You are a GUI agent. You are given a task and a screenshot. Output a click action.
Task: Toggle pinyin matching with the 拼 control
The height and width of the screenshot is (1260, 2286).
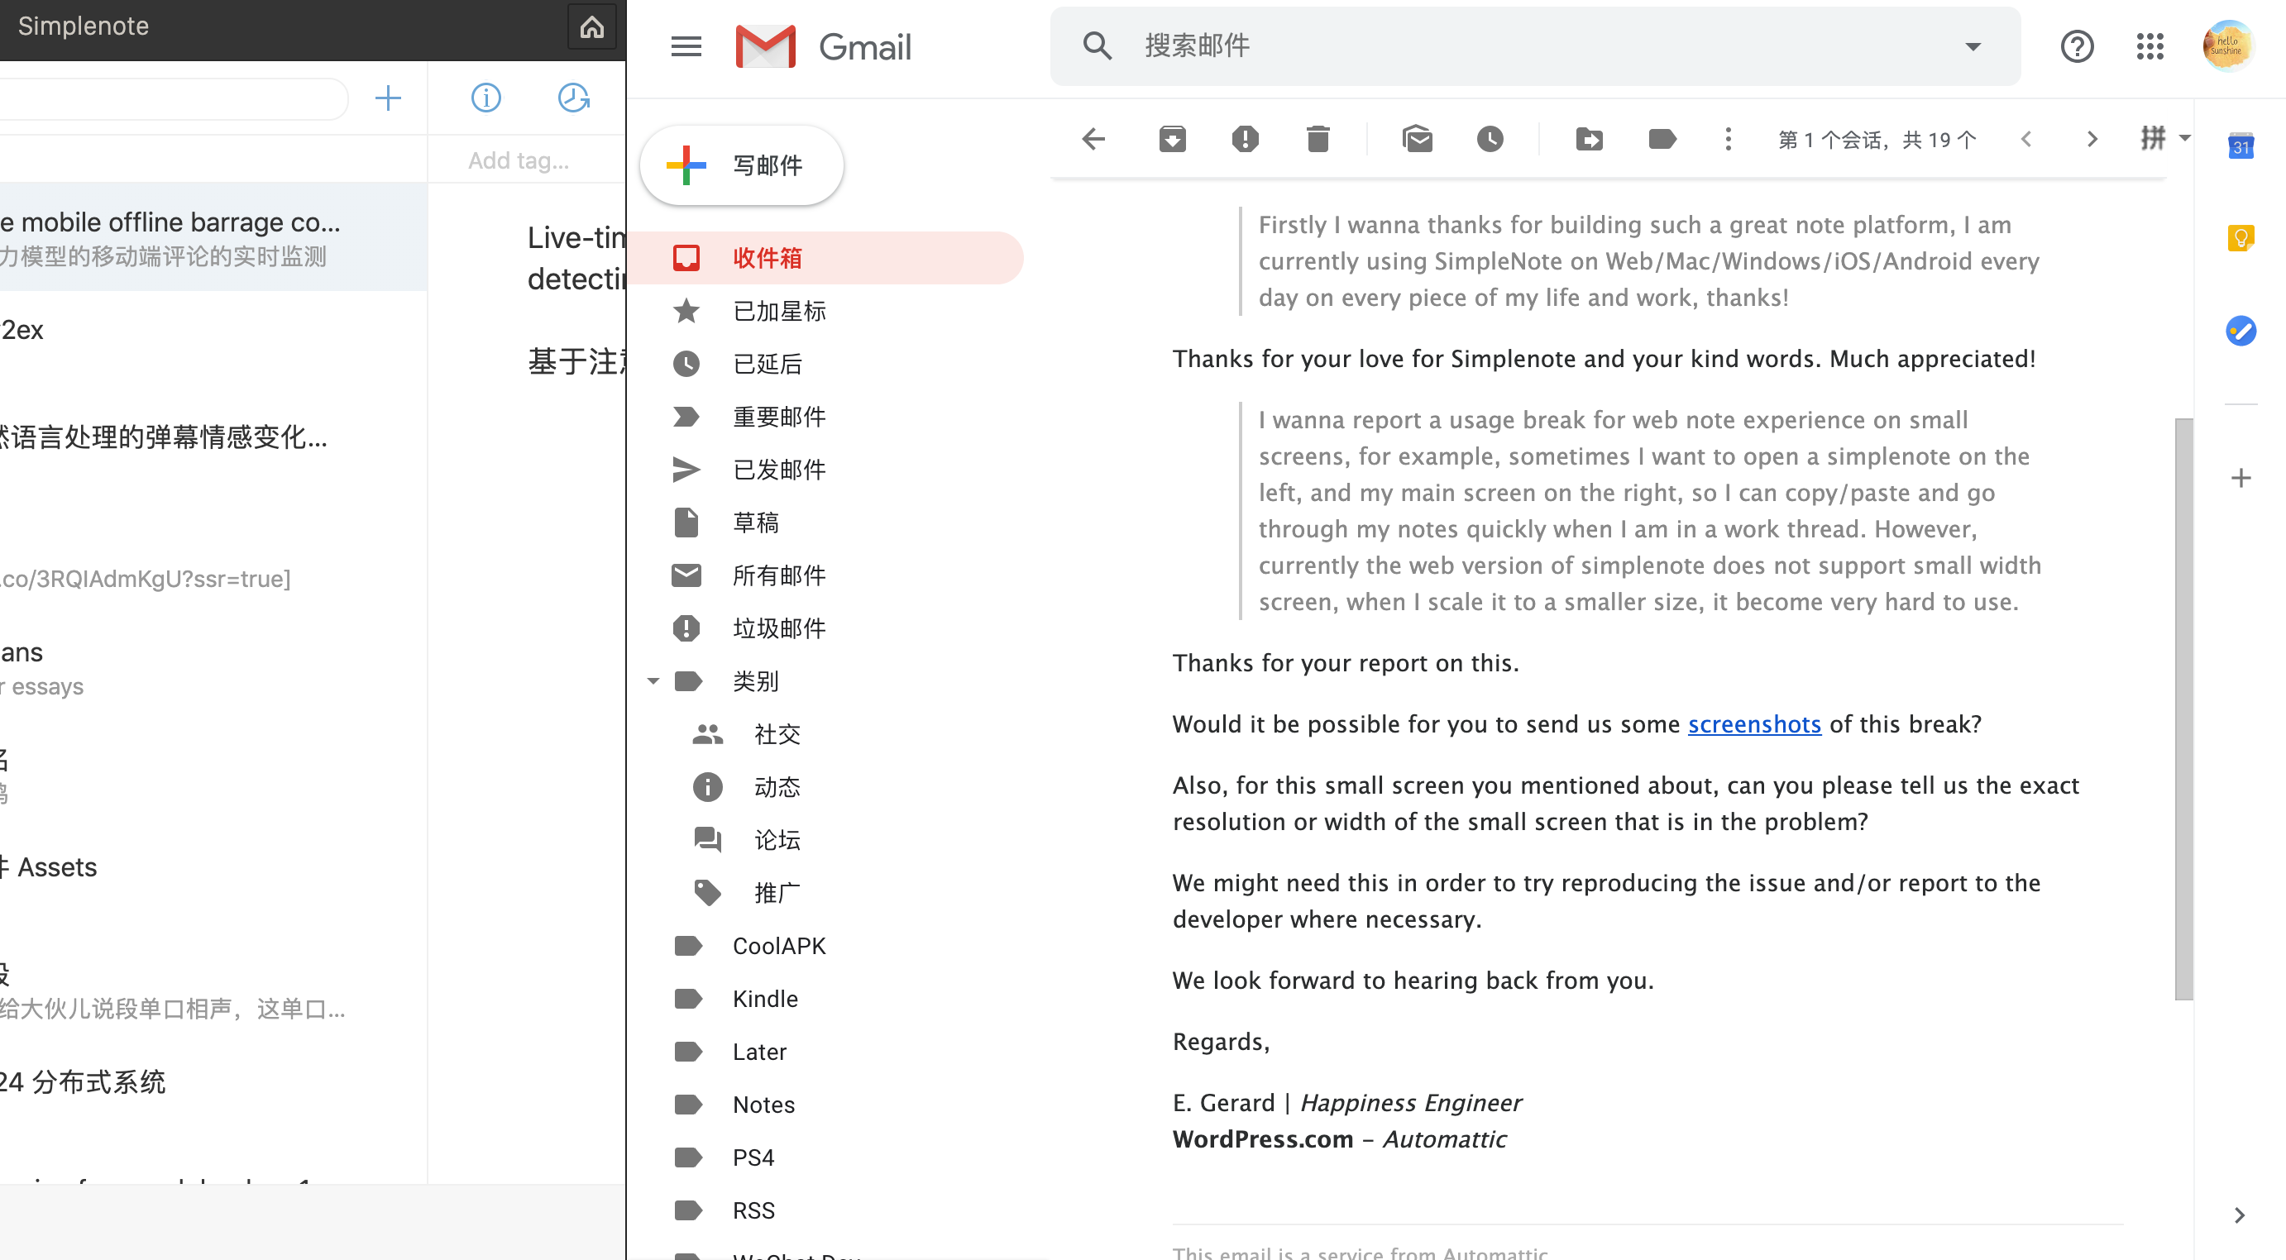click(x=2153, y=139)
